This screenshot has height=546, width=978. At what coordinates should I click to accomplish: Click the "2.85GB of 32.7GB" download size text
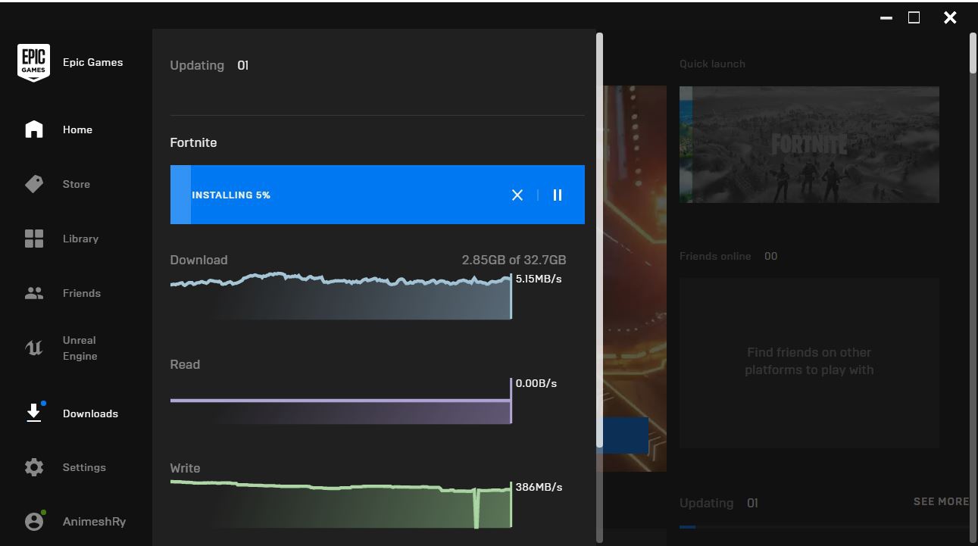tap(514, 260)
